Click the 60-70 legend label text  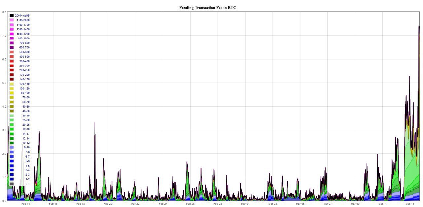tap(26, 102)
